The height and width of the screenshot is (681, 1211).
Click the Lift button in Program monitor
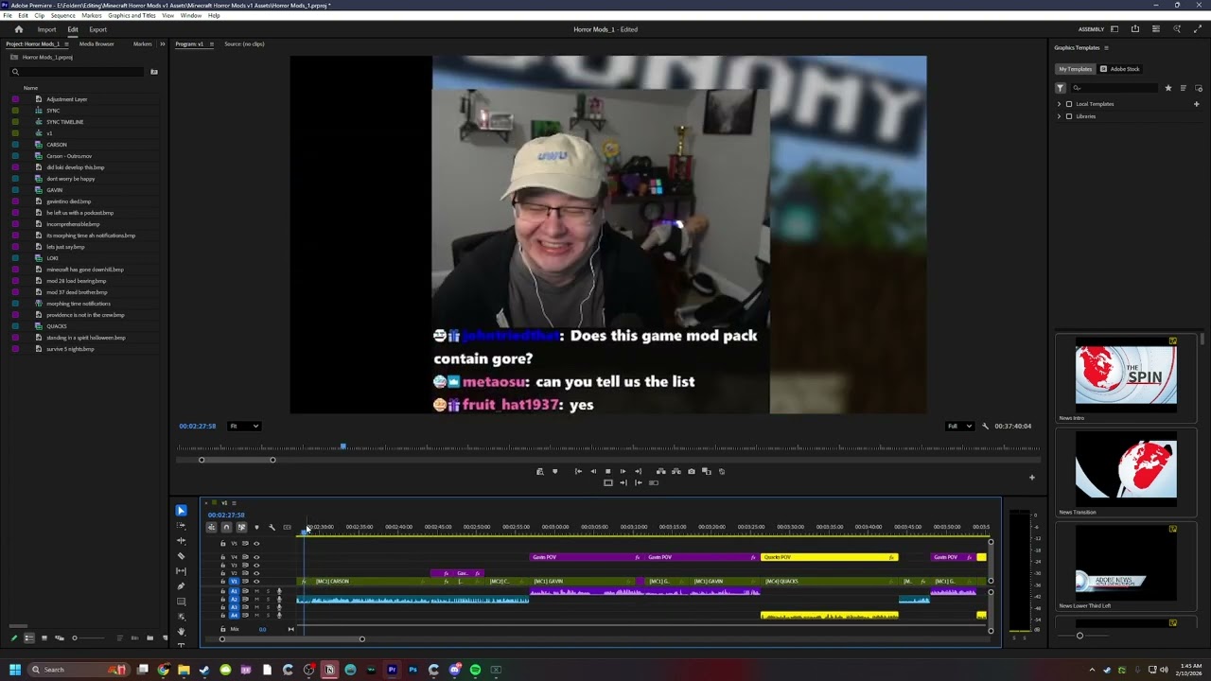[660, 471]
